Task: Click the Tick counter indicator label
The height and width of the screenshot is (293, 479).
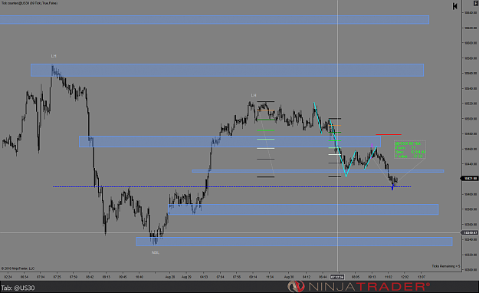Action: 29,3
